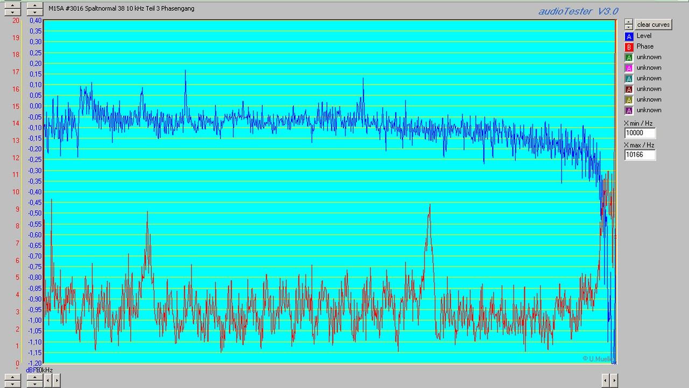The image size is (689, 388).
Task: Click the up arrow beside clear curves
Action: 628,22
